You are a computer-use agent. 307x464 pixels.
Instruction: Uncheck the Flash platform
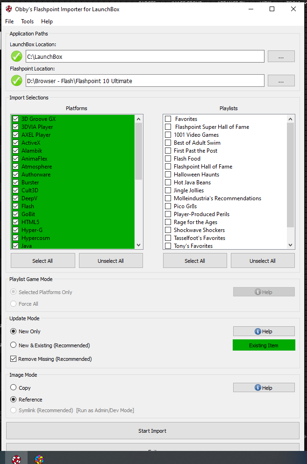pyautogui.click(x=16, y=206)
